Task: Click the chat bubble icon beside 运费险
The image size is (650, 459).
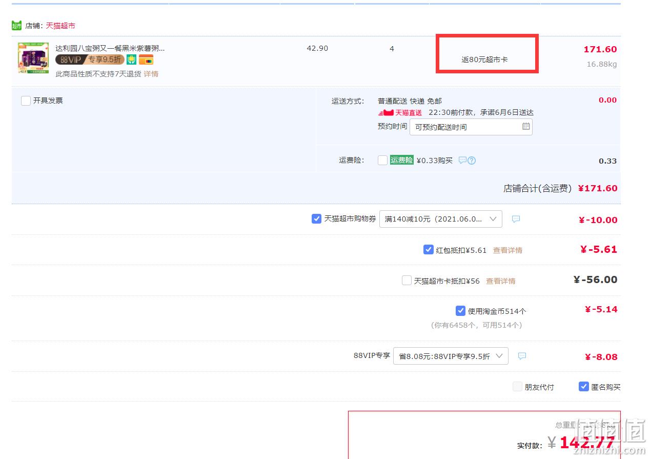Action: (462, 160)
